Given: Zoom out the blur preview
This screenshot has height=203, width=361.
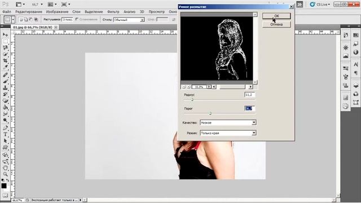Looking at the screenshot, I should tap(184, 87).
